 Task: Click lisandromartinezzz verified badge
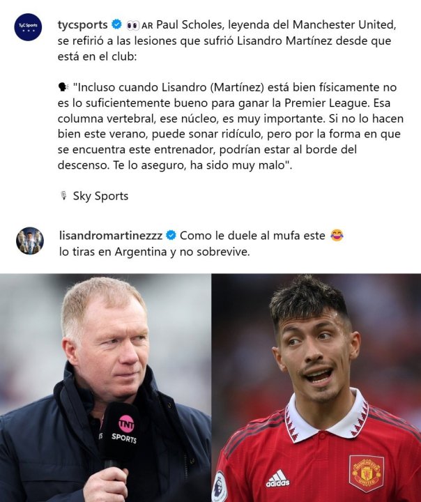pos(171,236)
